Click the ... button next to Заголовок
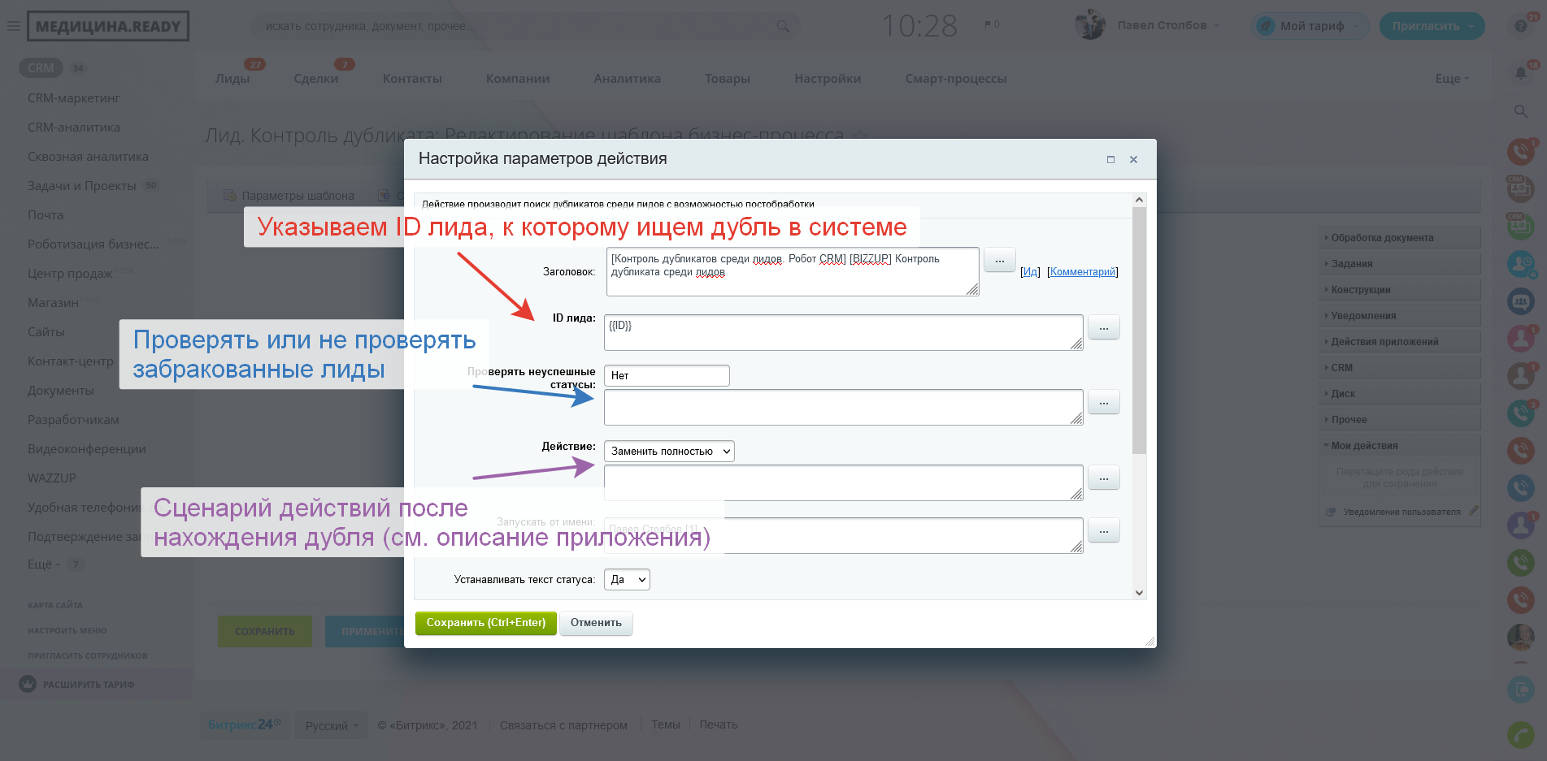This screenshot has height=761, width=1547. 1000,260
